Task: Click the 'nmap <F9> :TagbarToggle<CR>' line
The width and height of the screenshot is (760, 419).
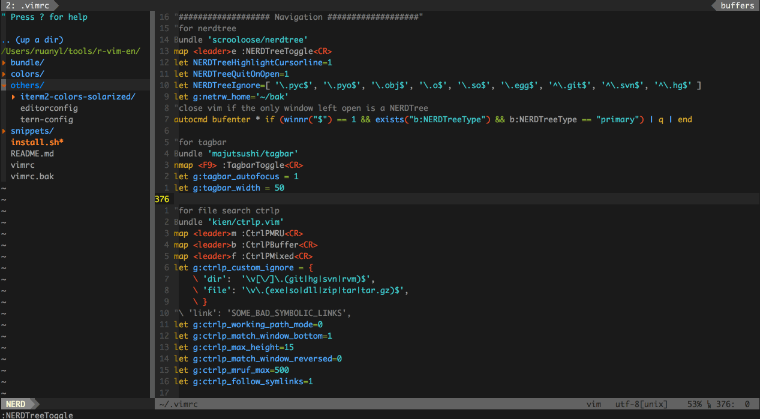Action: (239, 165)
